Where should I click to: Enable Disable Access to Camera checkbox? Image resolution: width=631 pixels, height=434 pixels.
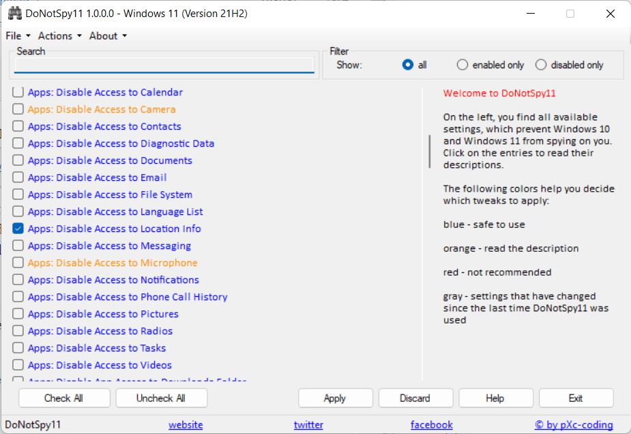pyautogui.click(x=18, y=109)
